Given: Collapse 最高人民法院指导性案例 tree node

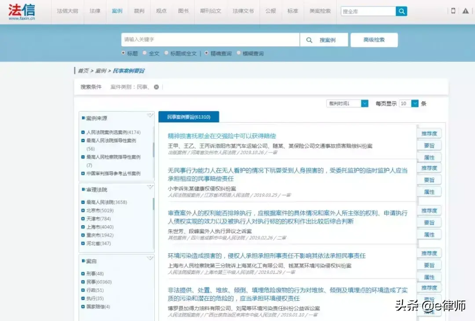Looking at the screenshot, I should (x=83, y=141).
